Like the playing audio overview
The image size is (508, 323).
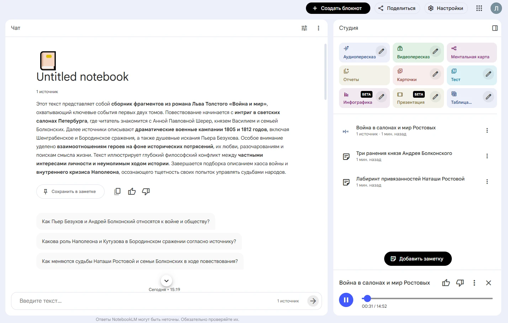coord(446,283)
